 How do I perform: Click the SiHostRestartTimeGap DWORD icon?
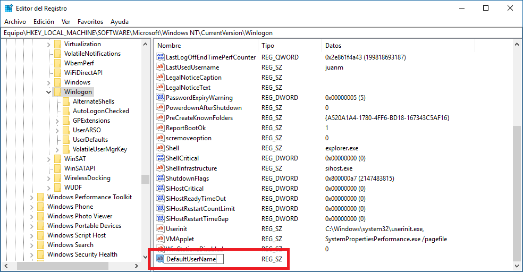pyautogui.click(x=161, y=218)
